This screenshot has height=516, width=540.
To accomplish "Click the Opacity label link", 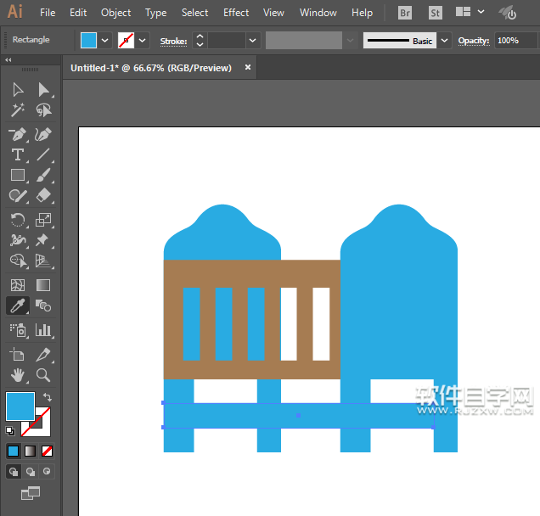I will pos(474,41).
